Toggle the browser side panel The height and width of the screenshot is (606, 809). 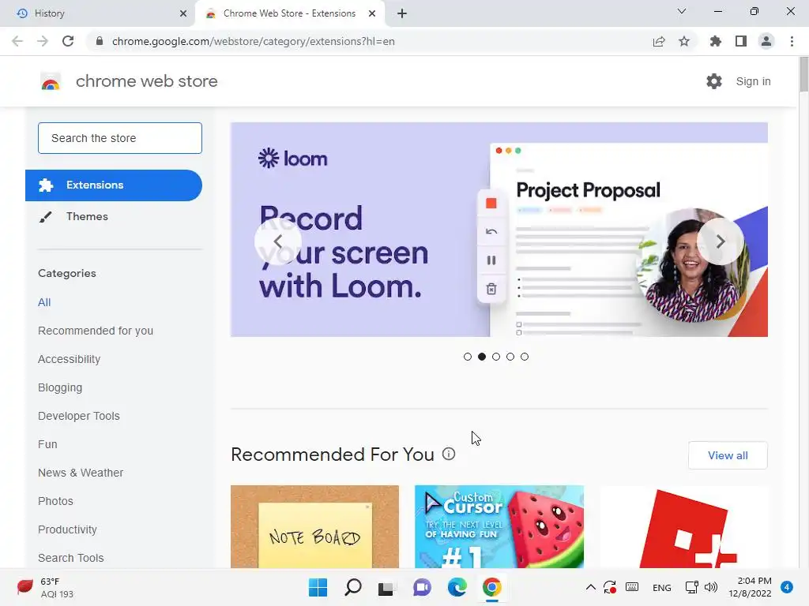741,41
